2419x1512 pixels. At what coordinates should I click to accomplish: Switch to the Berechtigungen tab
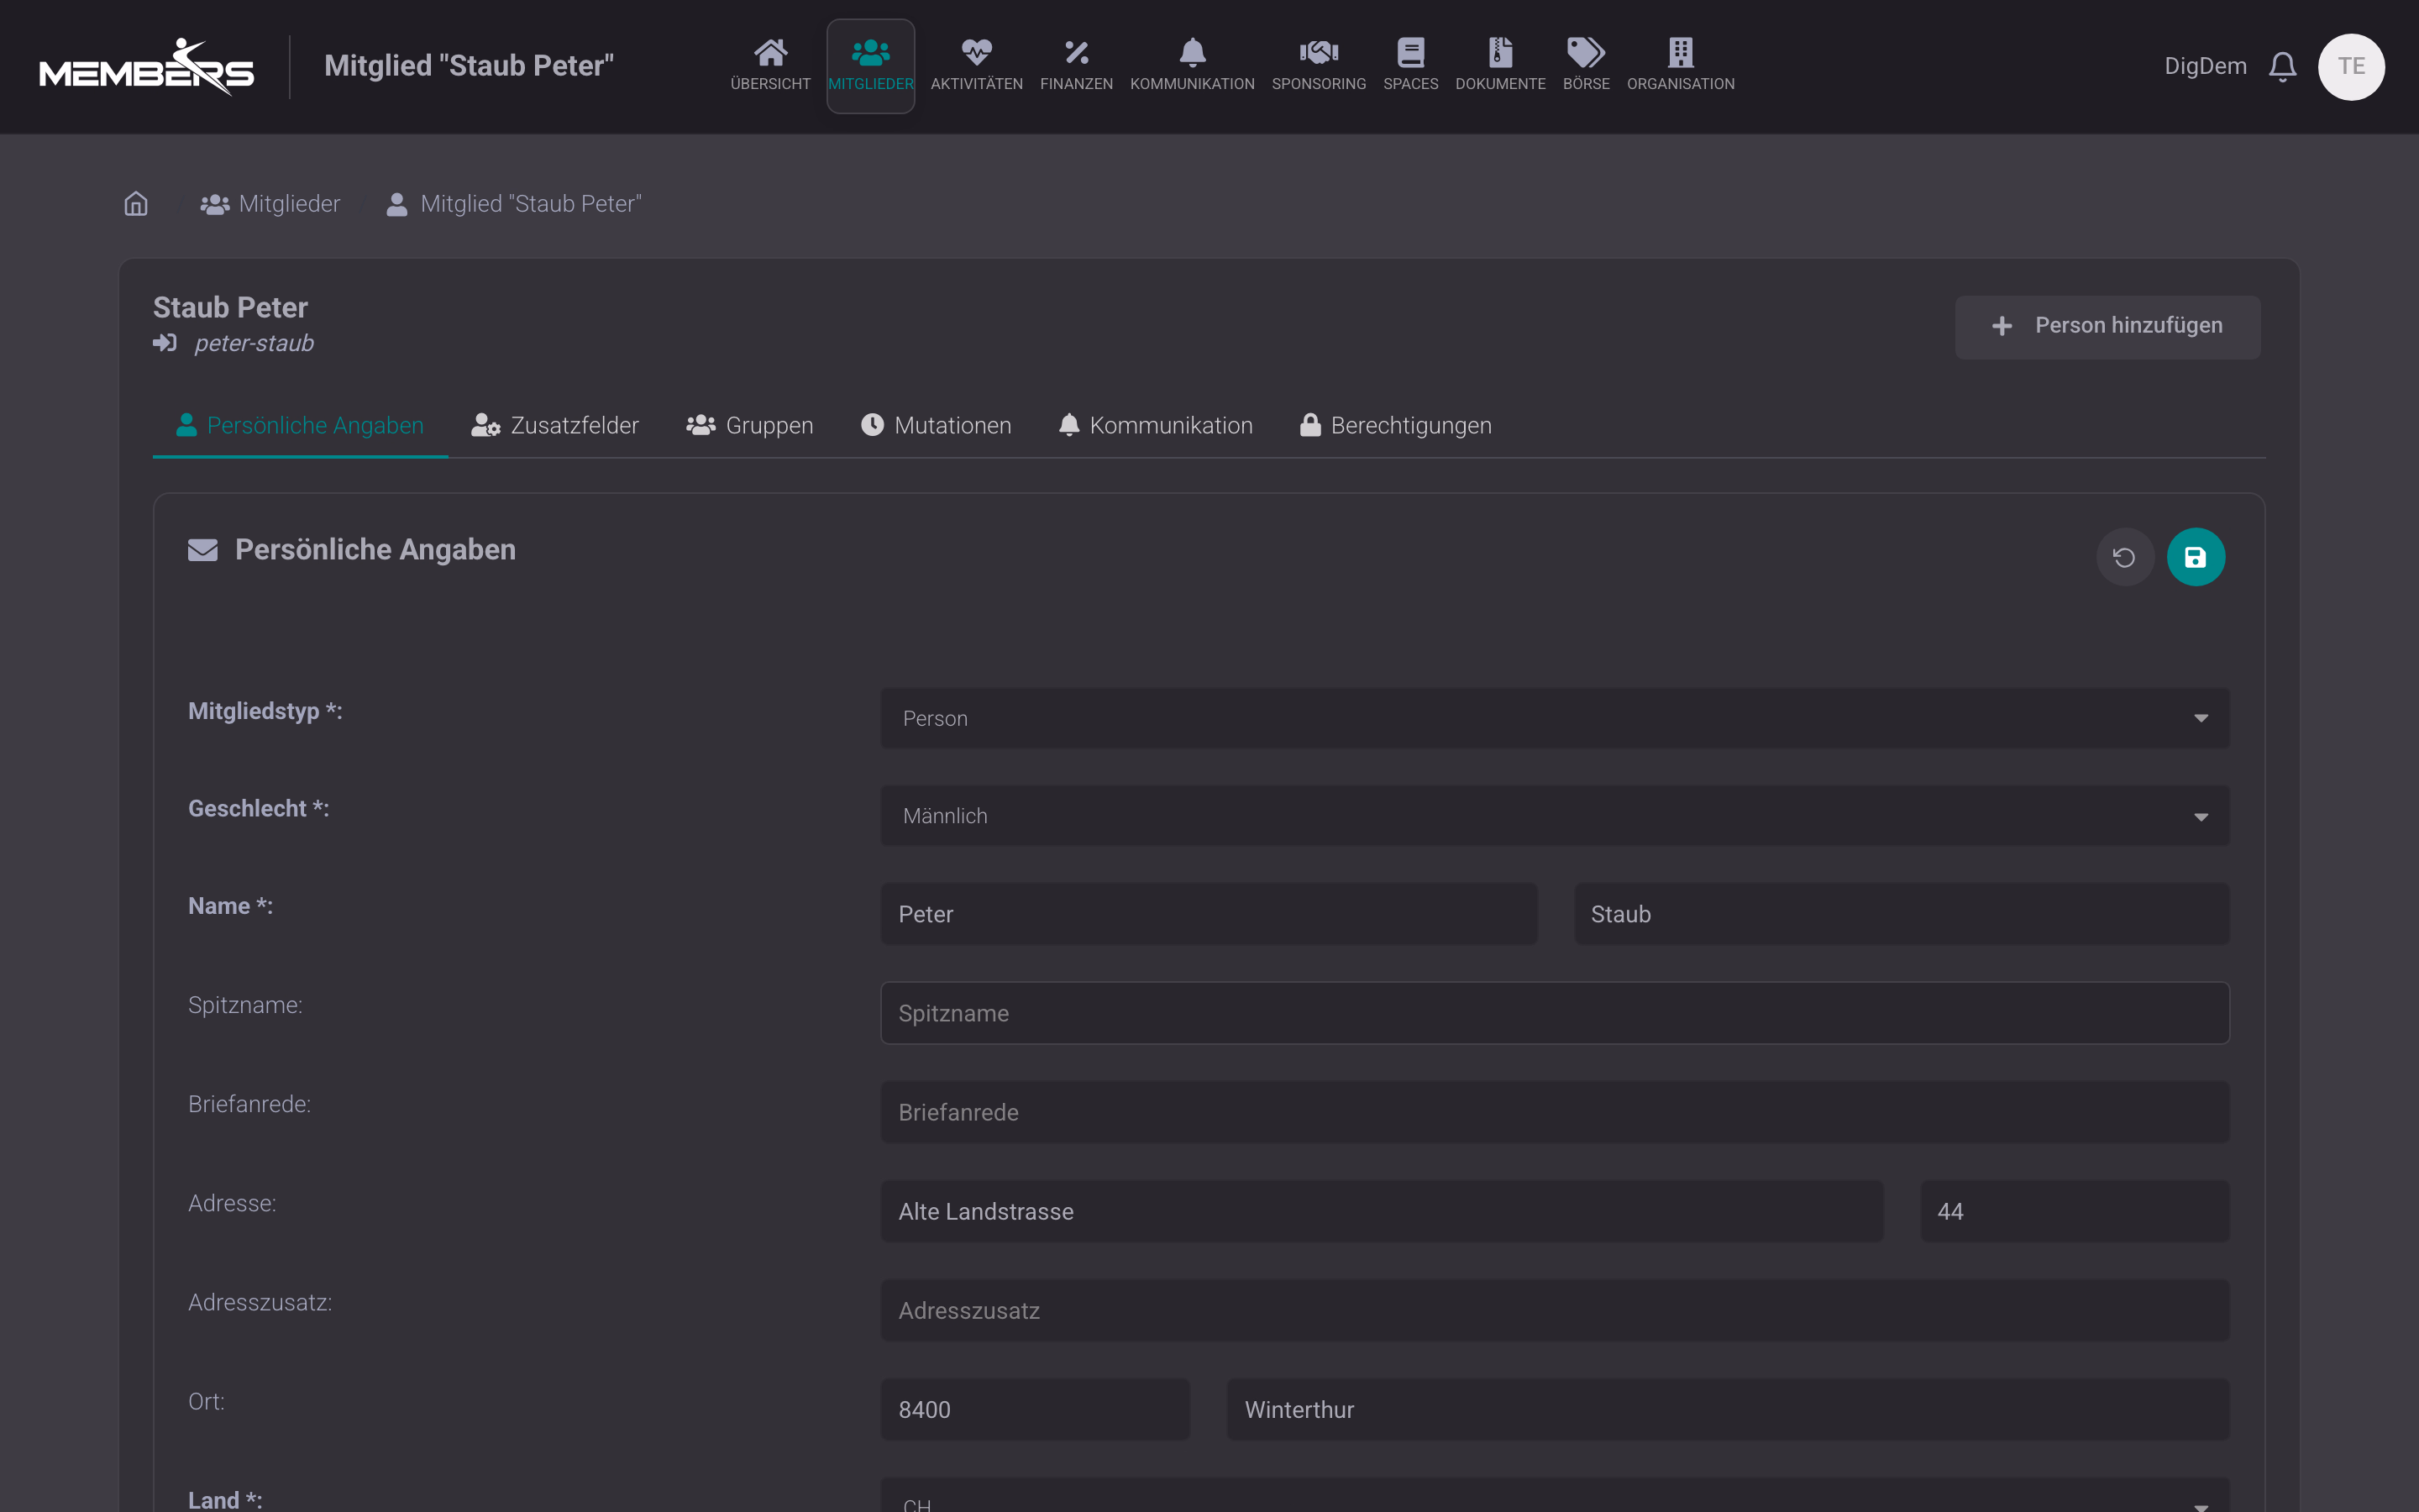[1395, 426]
